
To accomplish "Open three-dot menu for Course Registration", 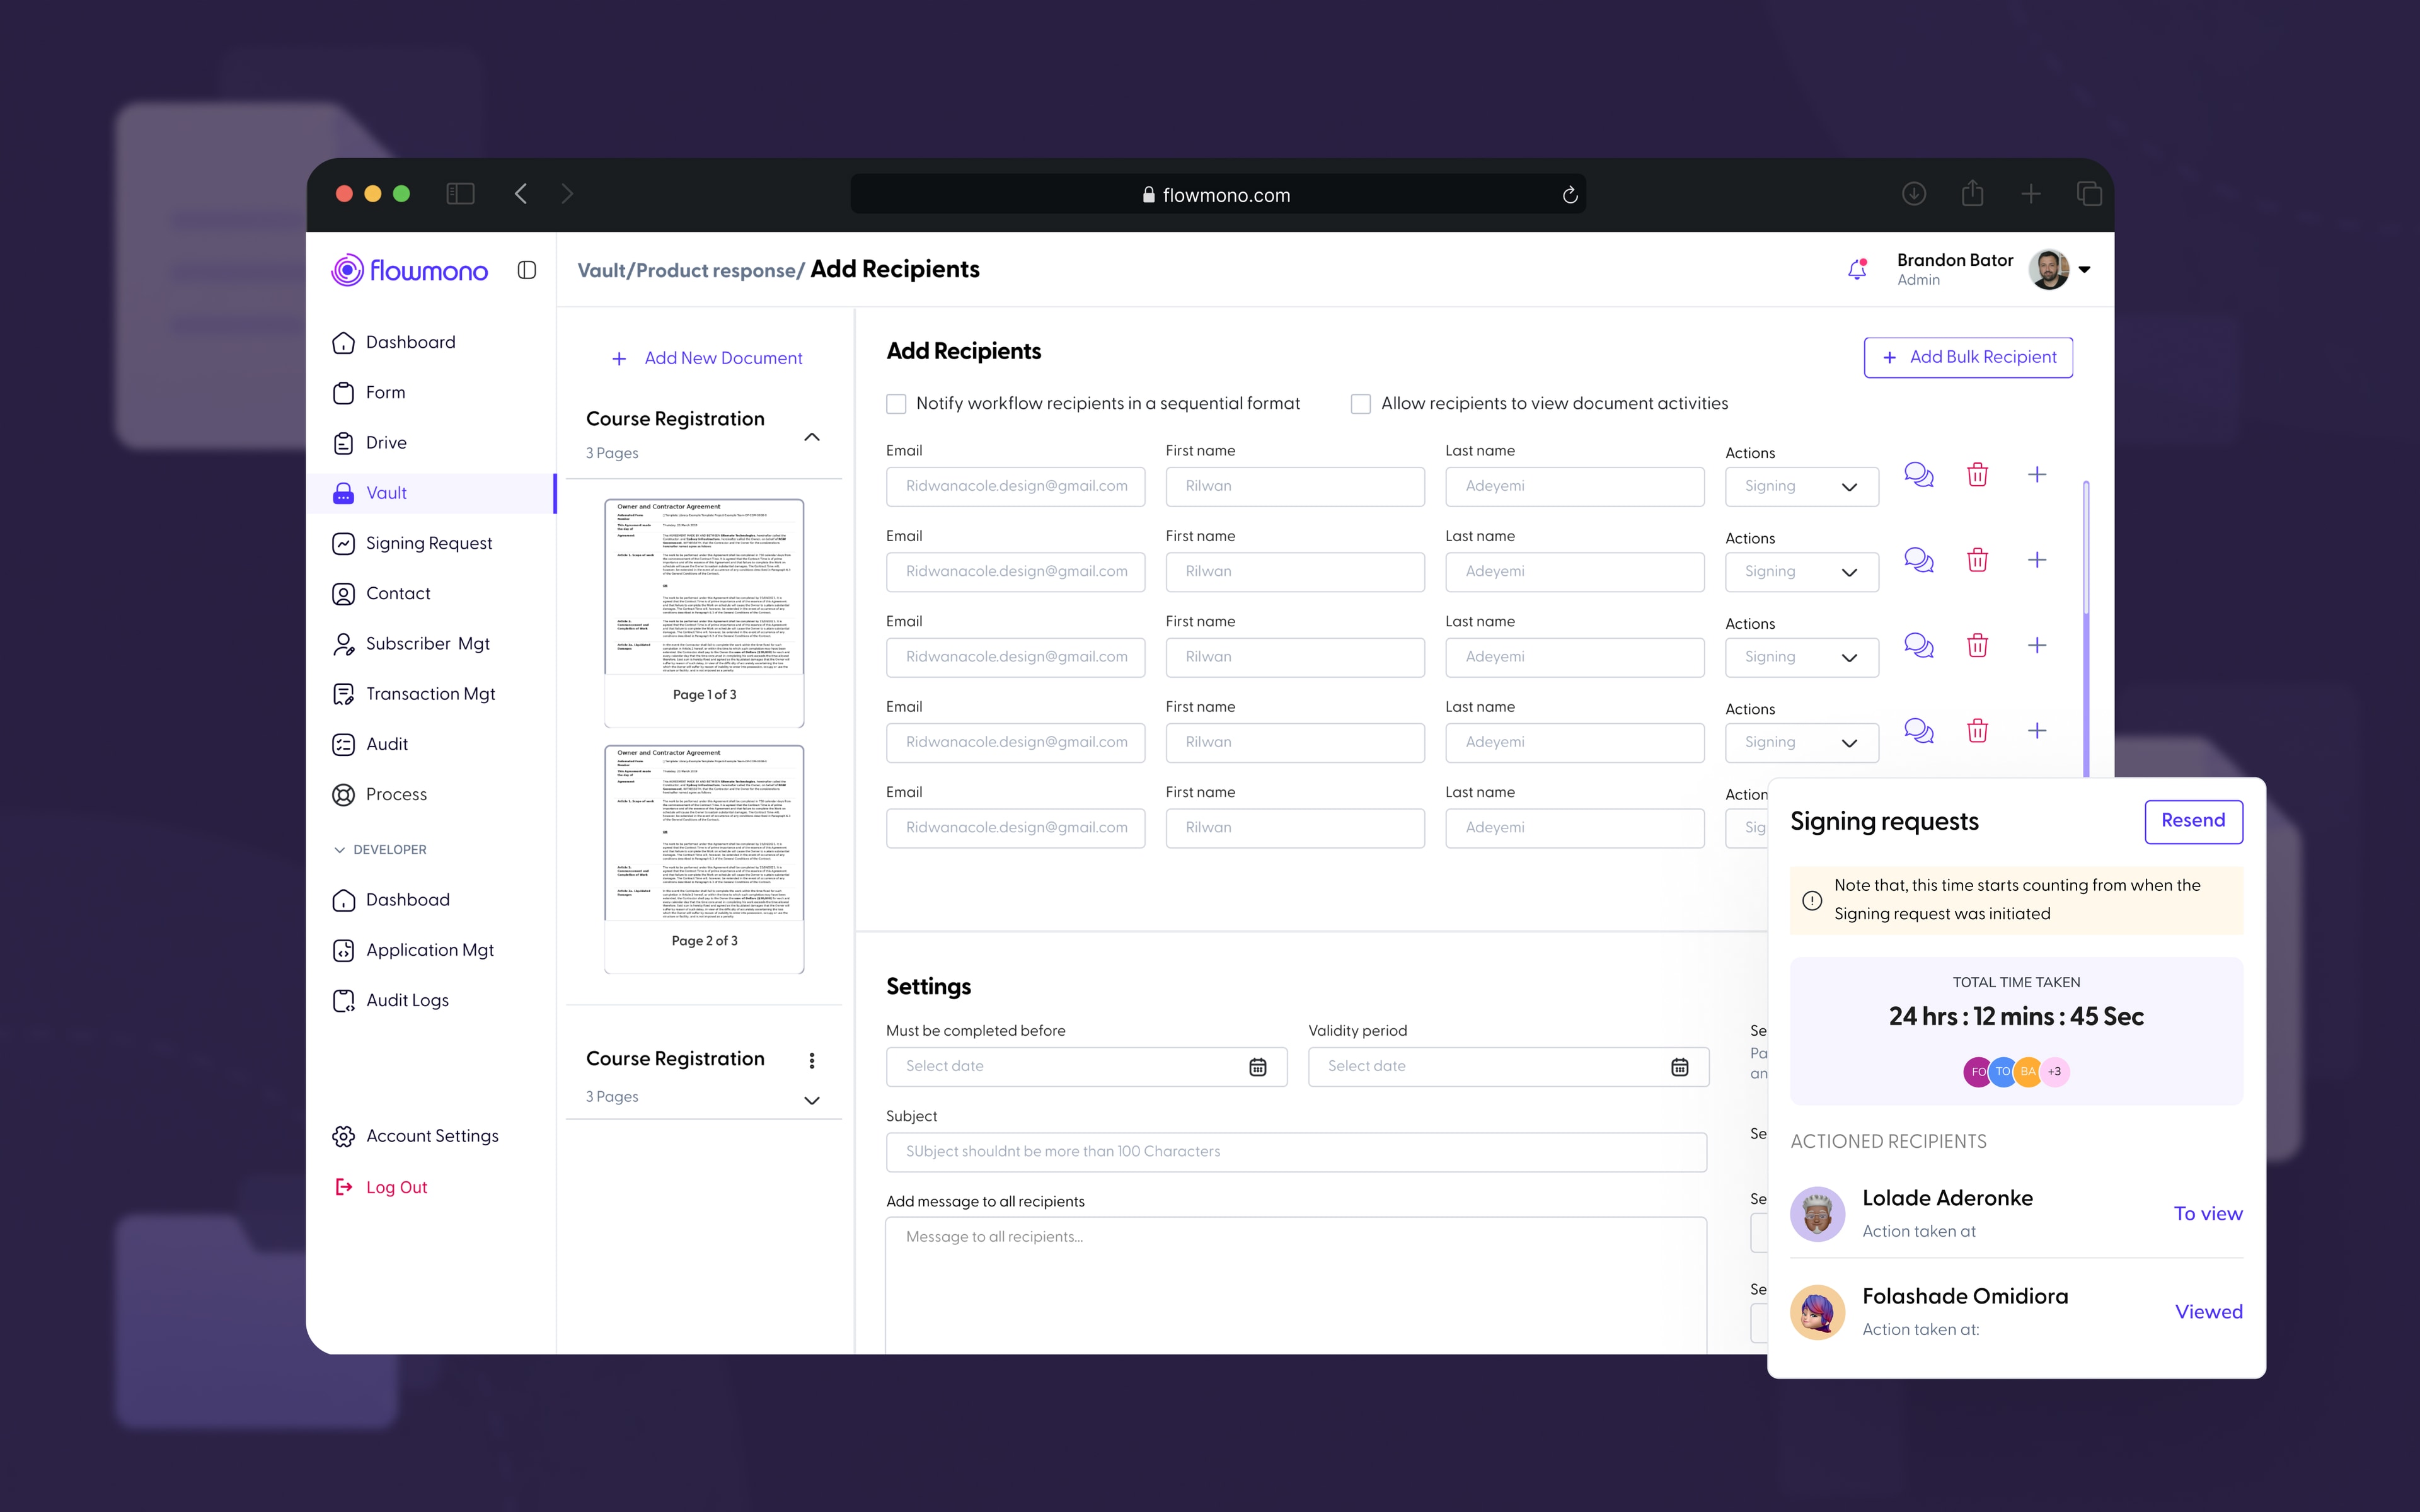I will pyautogui.click(x=811, y=1060).
